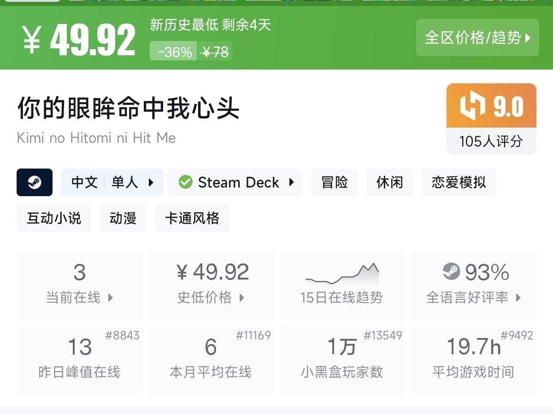553x414 pixels.
Task: Select the 恋爱模拟 dating sim tag
Action: click(x=459, y=182)
